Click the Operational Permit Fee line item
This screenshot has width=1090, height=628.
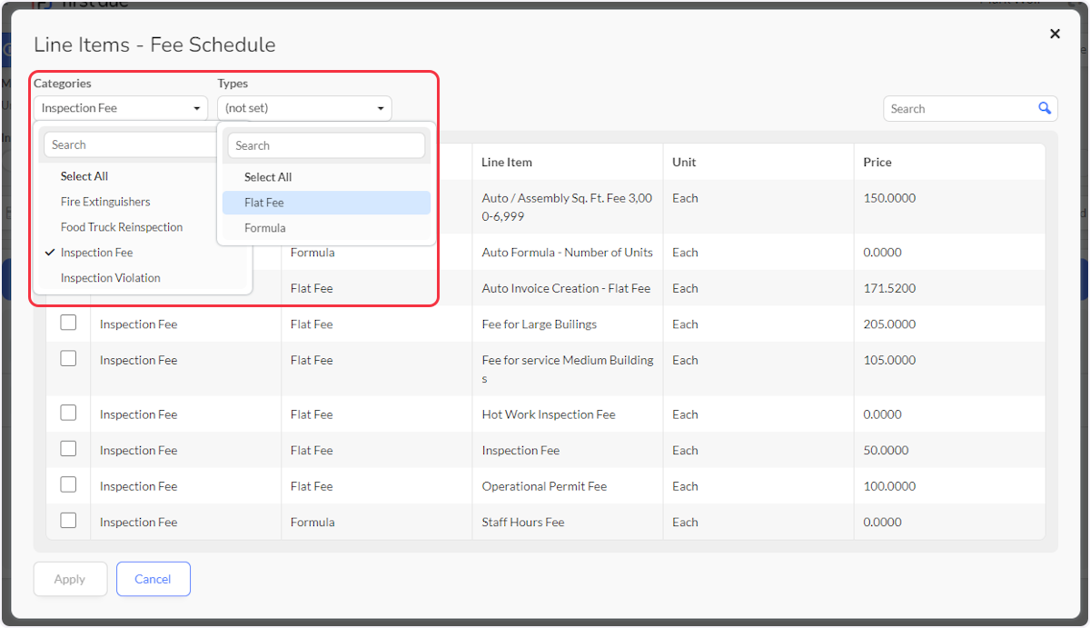pos(544,486)
